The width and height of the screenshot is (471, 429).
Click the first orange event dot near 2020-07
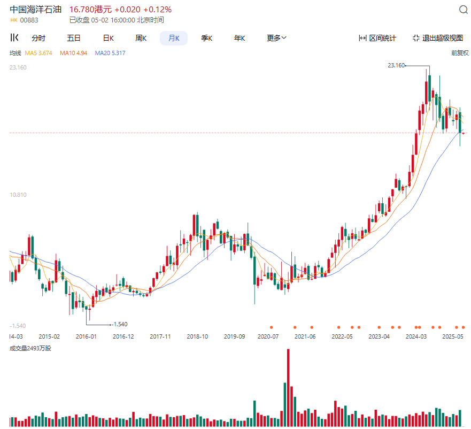click(272, 327)
